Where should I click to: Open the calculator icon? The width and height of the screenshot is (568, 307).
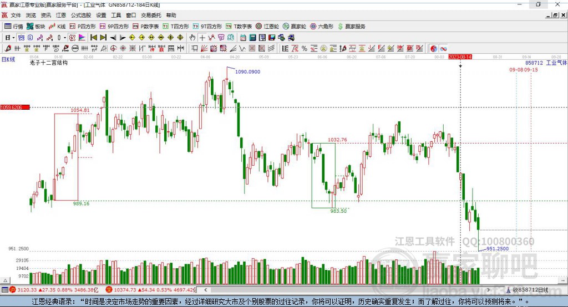point(253,38)
